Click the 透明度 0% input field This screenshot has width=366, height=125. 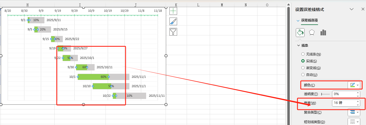(x=344, y=94)
